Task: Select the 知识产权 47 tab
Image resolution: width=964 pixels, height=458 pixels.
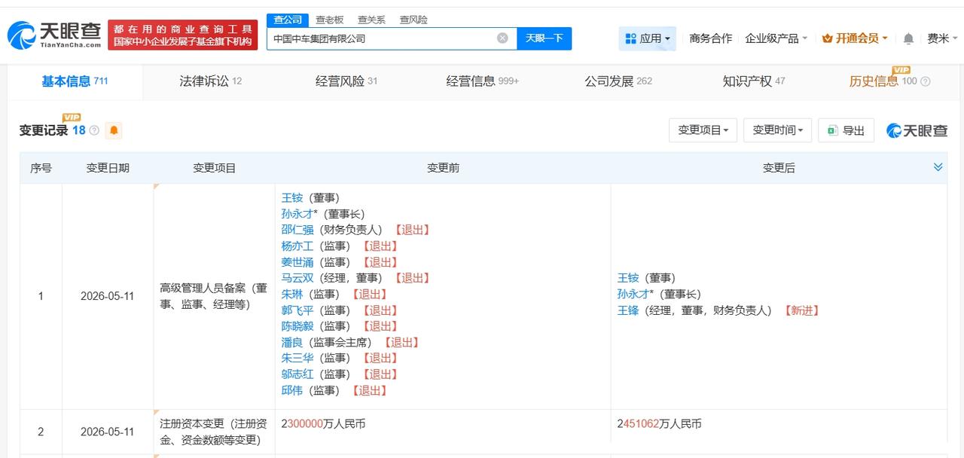Action: click(754, 81)
